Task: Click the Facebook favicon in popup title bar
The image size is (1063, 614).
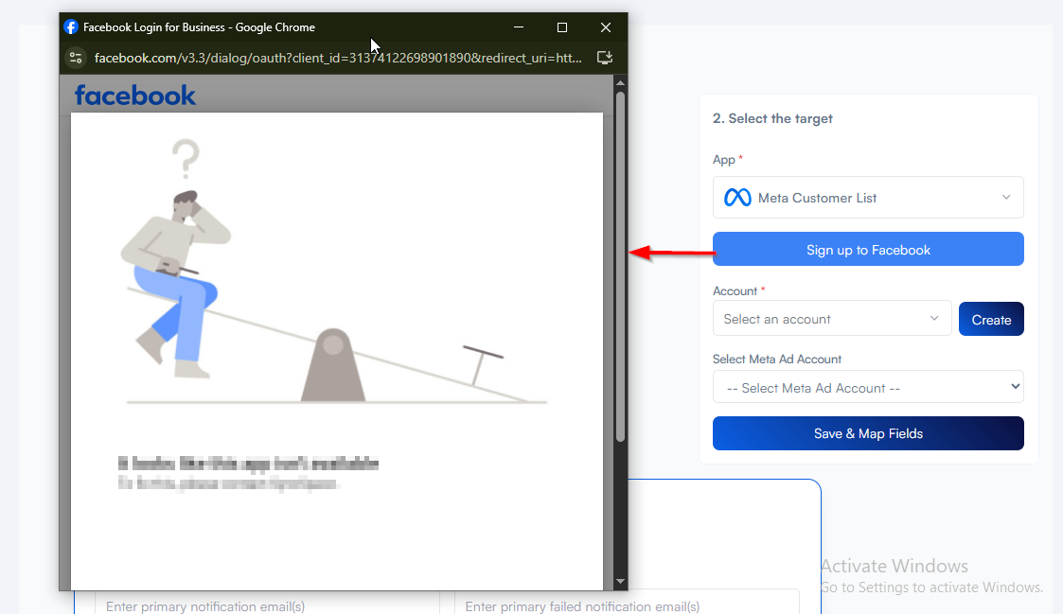Action: click(71, 27)
